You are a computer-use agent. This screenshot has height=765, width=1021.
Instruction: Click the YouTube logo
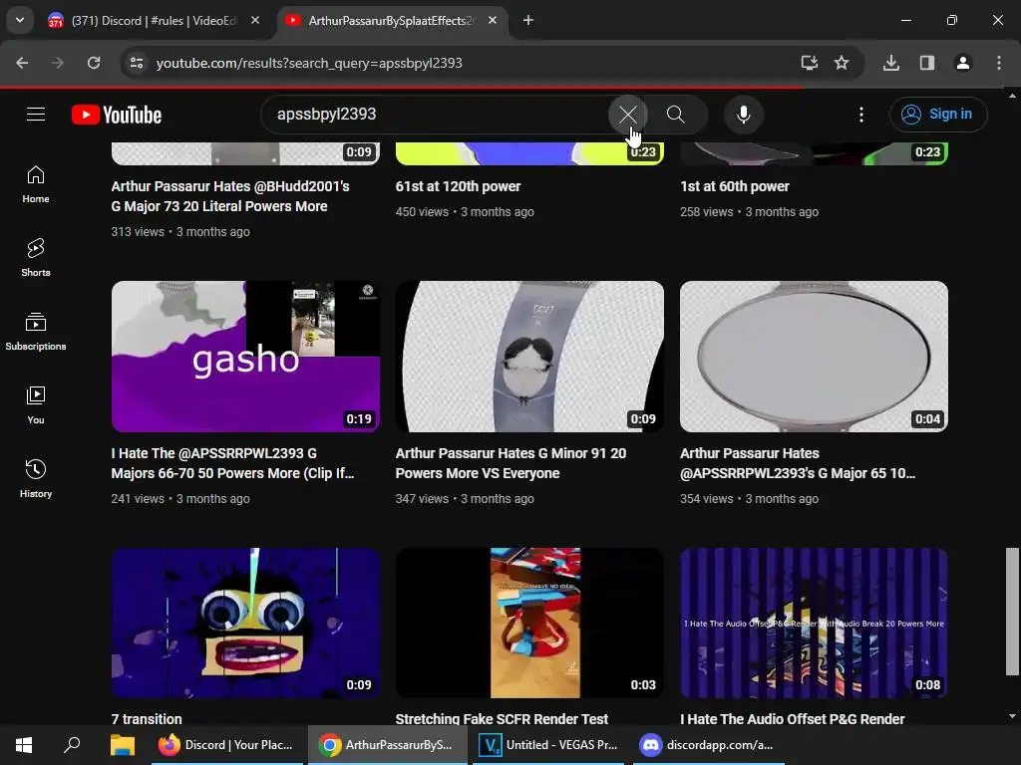pos(117,115)
